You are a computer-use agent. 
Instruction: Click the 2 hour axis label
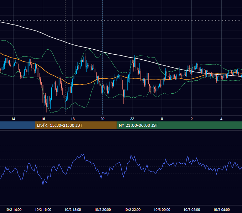[x=192, y=119]
